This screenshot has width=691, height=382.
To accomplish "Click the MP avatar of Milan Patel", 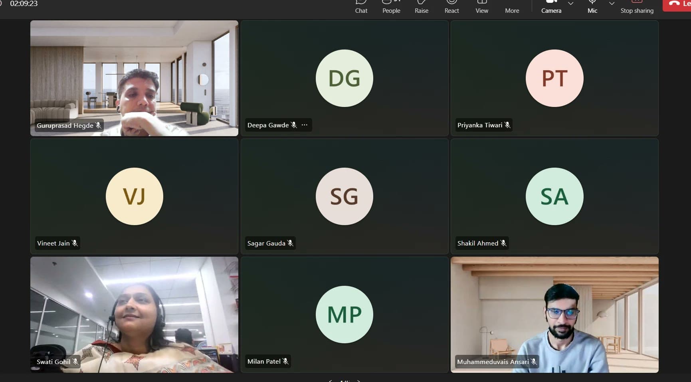I will [345, 315].
